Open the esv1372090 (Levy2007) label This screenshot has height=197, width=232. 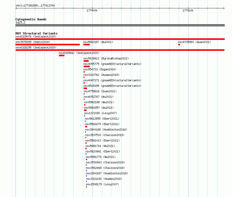tap(101, 113)
